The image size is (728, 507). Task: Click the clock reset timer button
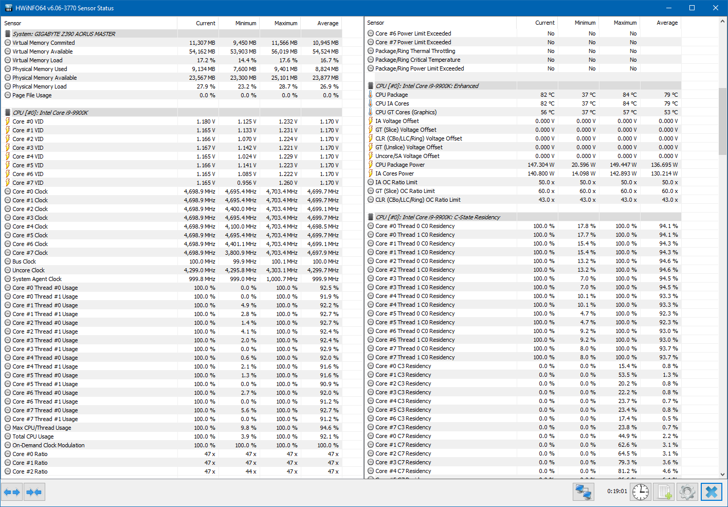tap(641, 492)
